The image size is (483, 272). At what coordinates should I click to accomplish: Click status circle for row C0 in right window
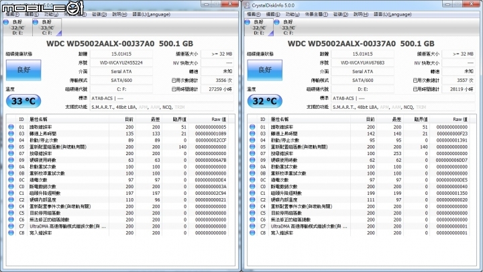[x=252, y=186]
